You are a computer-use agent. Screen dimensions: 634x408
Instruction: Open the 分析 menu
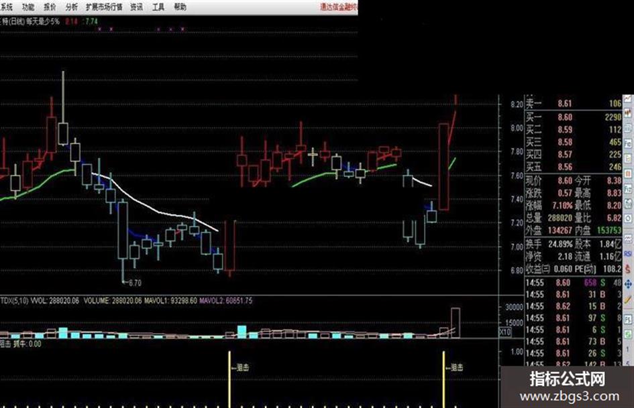pyautogui.click(x=72, y=7)
